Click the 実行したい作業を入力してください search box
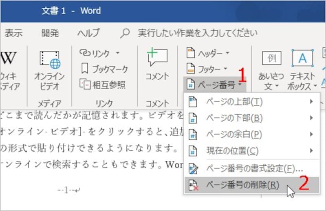 click(198, 33)
